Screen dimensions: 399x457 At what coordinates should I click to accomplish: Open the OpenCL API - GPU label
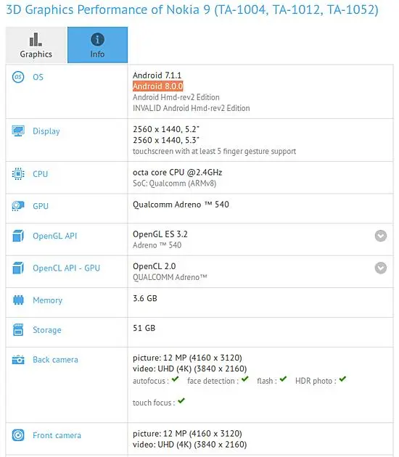tap(66, 268)
